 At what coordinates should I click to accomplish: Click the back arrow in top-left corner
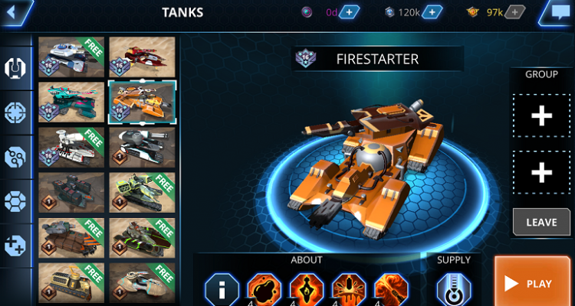(x=13, y=11)
